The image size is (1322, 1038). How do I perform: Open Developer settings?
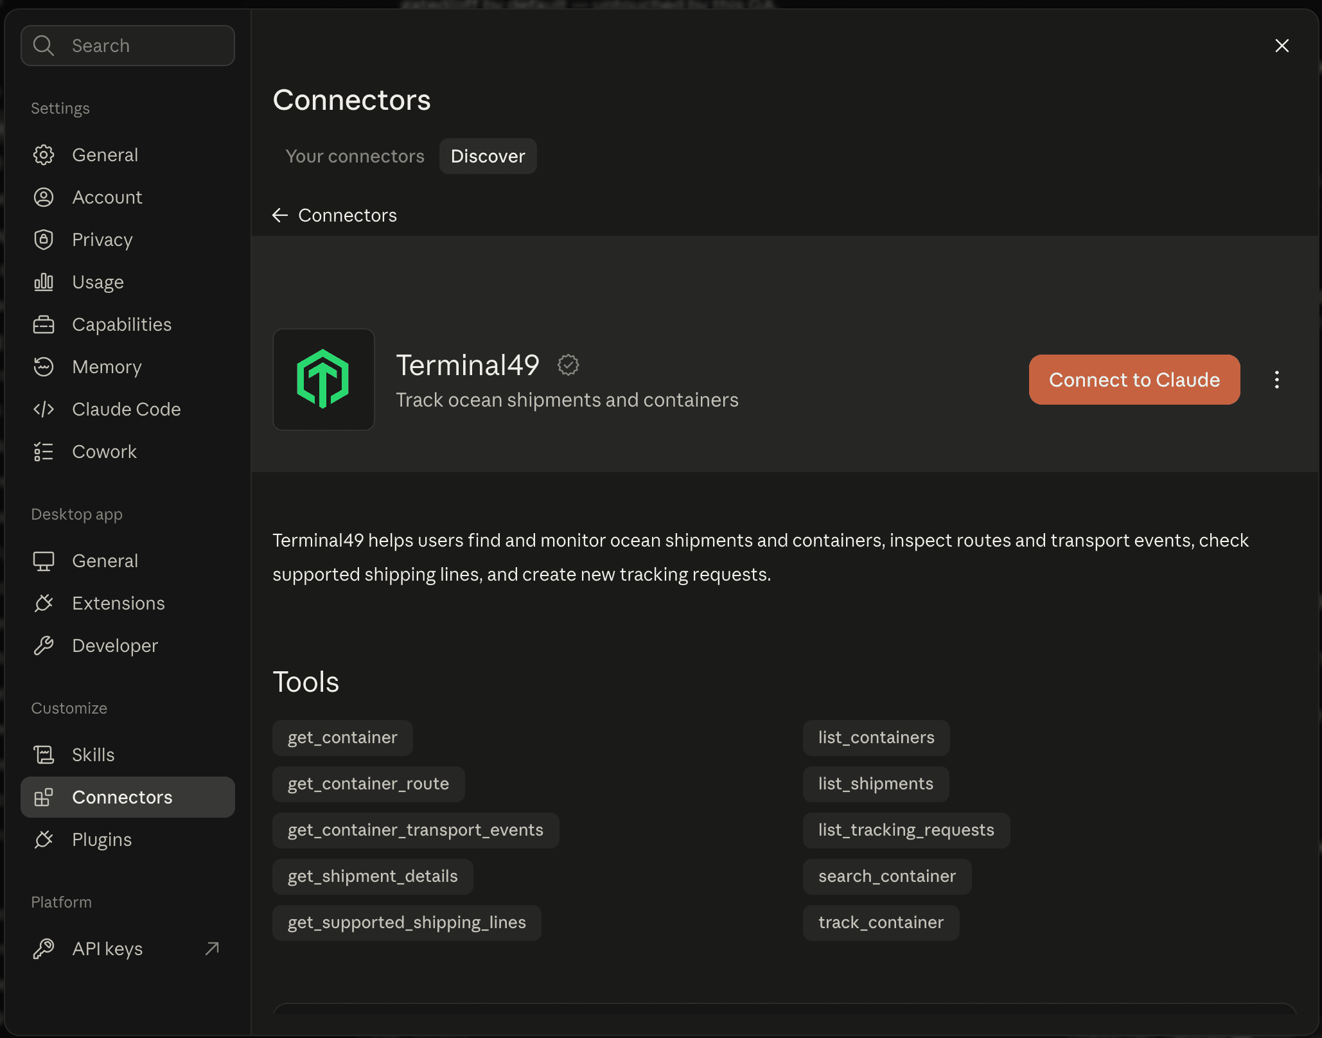[128, 646]
